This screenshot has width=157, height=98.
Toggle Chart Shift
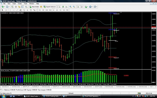(82, 7)
